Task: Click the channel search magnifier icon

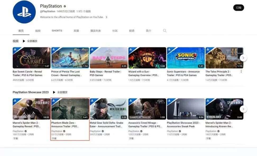Action: pyautogui.click(x=164, y=31)
